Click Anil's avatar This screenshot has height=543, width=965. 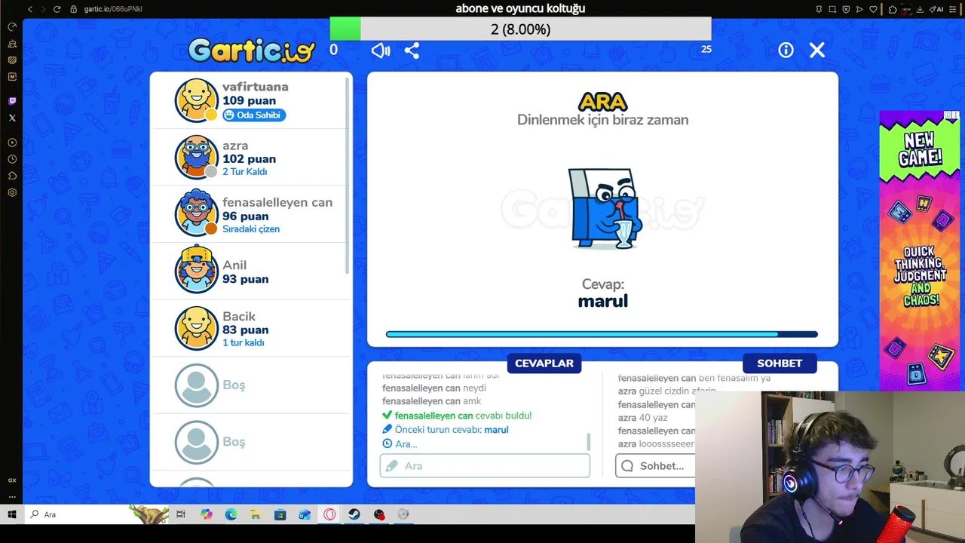point(197,271)
